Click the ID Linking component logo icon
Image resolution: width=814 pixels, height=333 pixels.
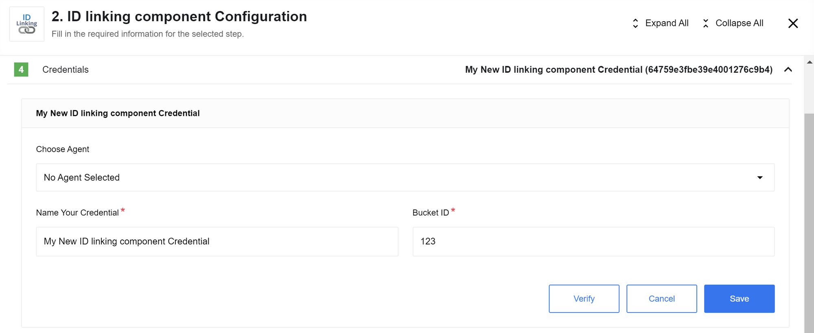pos(27,24)
